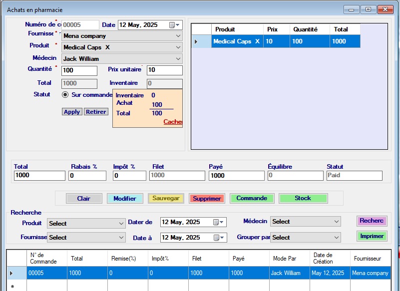This screenshot has width=400, height=291.
Task: Select the Sur commande radio button
Action: (x=65, y=95)
